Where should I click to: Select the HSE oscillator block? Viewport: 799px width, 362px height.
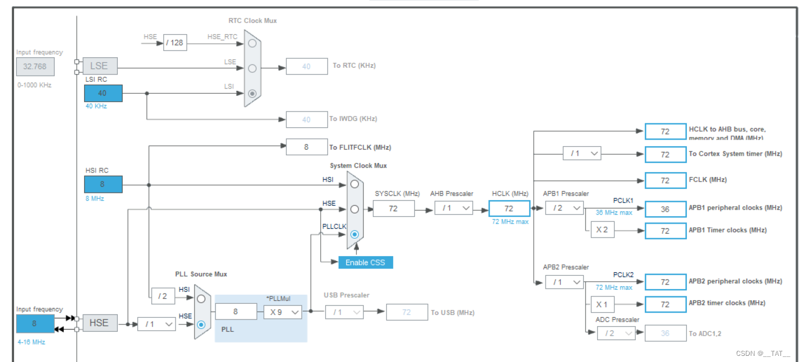click(99, 322)
